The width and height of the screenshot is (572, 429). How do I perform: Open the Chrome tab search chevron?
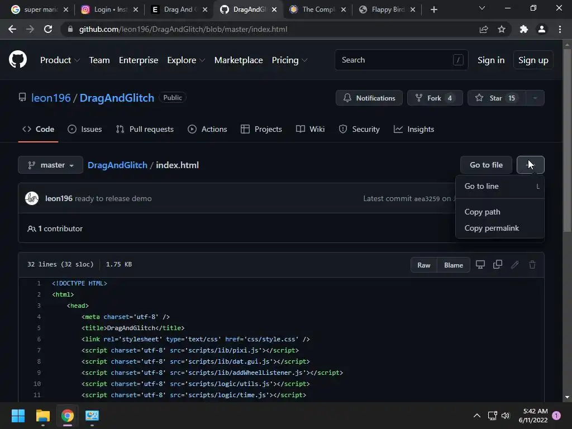point(482,8)
